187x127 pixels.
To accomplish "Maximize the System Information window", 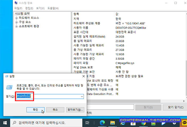I will (176, 3).
